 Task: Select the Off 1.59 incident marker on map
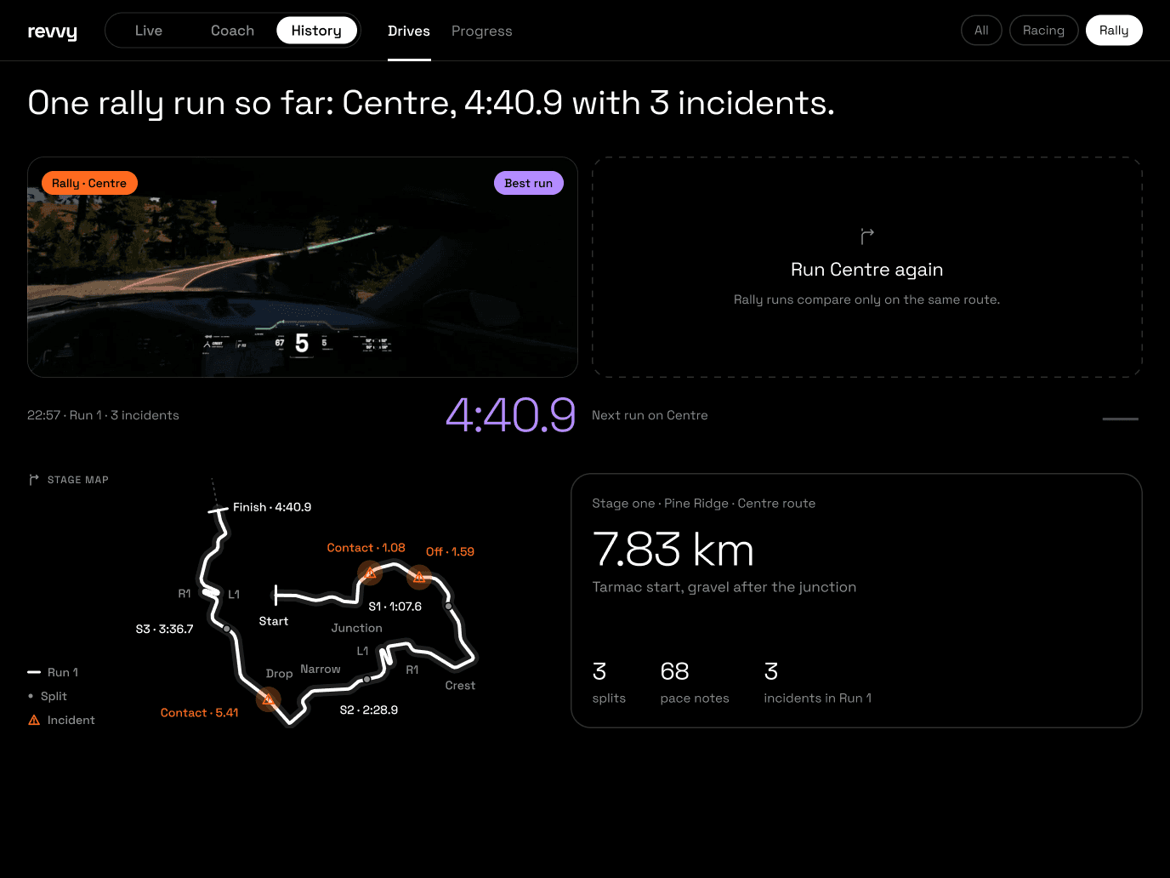pyautogui.click(x=418, y=578)
